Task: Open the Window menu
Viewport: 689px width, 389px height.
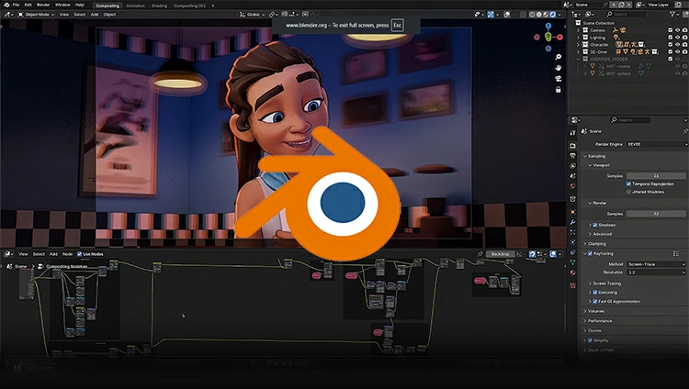Action: click(x=62, y=5)
